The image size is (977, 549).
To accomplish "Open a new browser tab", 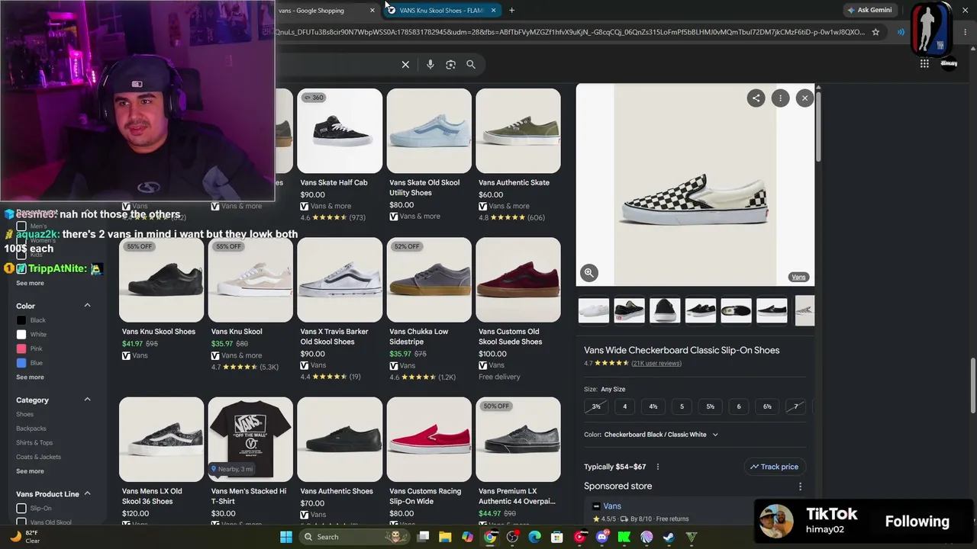I will [x=511, y=10].
